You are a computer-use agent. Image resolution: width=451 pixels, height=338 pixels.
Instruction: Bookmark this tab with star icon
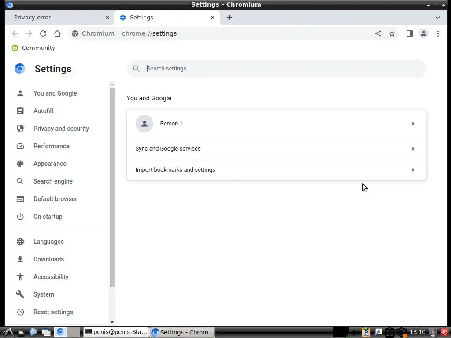[x=392, y=33]
